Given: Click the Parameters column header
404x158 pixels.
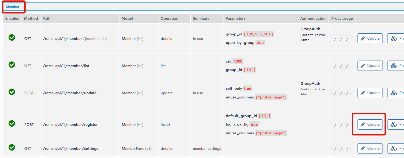Looking at the screenshot, I should pyautogui.click(x=261, y=18).
